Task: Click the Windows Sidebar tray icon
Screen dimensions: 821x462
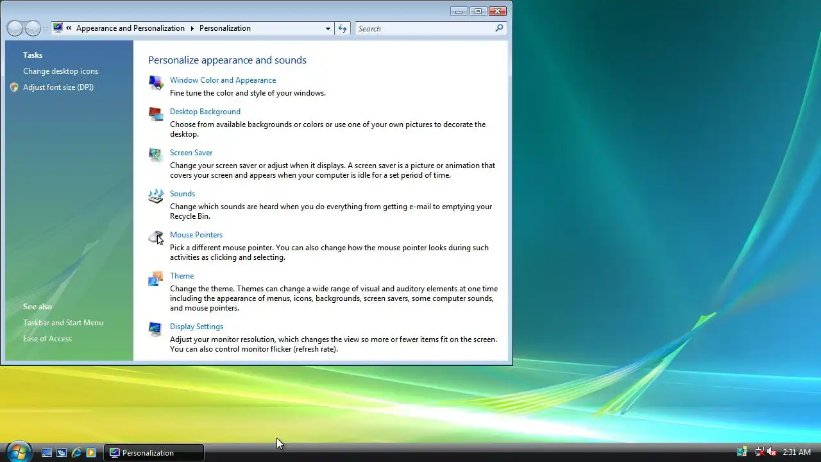Action: click(x=741, y=452)
